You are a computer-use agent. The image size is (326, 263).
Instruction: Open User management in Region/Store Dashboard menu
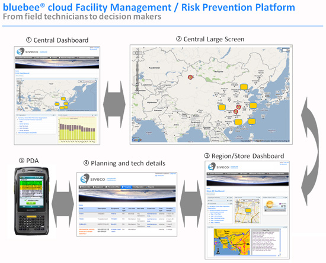point(231,174)
